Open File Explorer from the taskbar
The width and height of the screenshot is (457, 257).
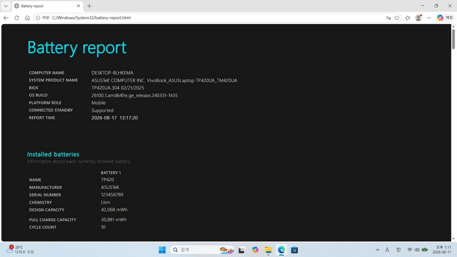click(268, 250)
